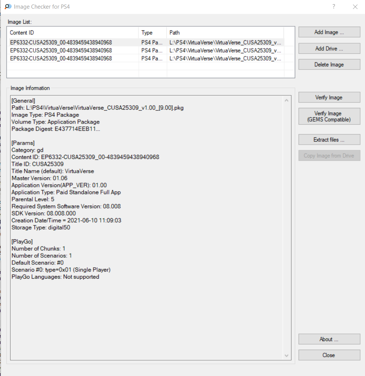Screen dimensions: 365x376
Task: Click the Storage Type: digital50 line
Action: pyautogui.click(x=41, y=228)
